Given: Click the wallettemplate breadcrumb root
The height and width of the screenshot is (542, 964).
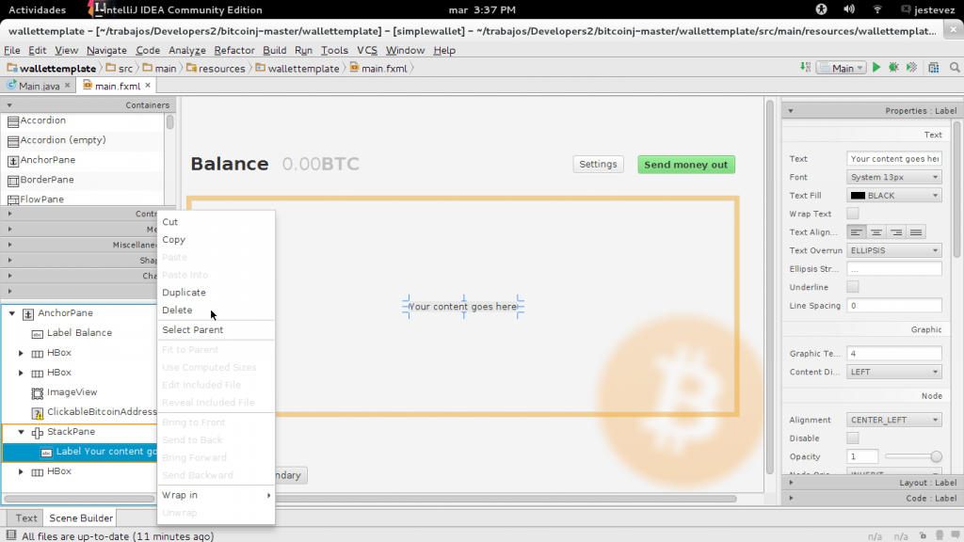Looking at the screenshot, I should (x=53, y=68).
